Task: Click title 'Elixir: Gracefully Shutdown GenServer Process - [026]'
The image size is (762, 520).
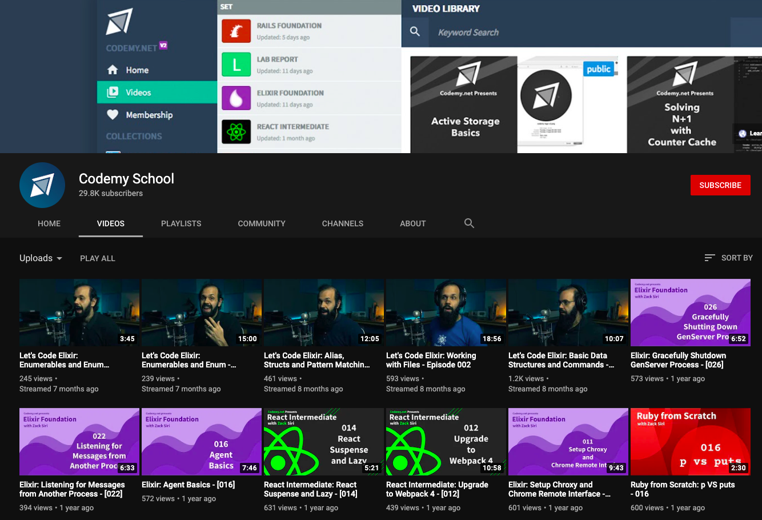Action: pos(679,360)
